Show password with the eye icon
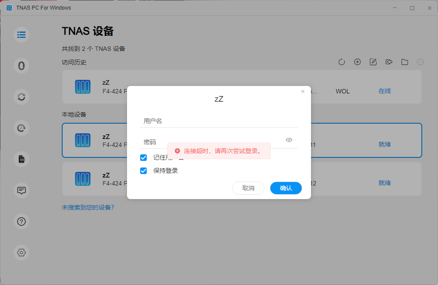 click(x=289, y=140)
